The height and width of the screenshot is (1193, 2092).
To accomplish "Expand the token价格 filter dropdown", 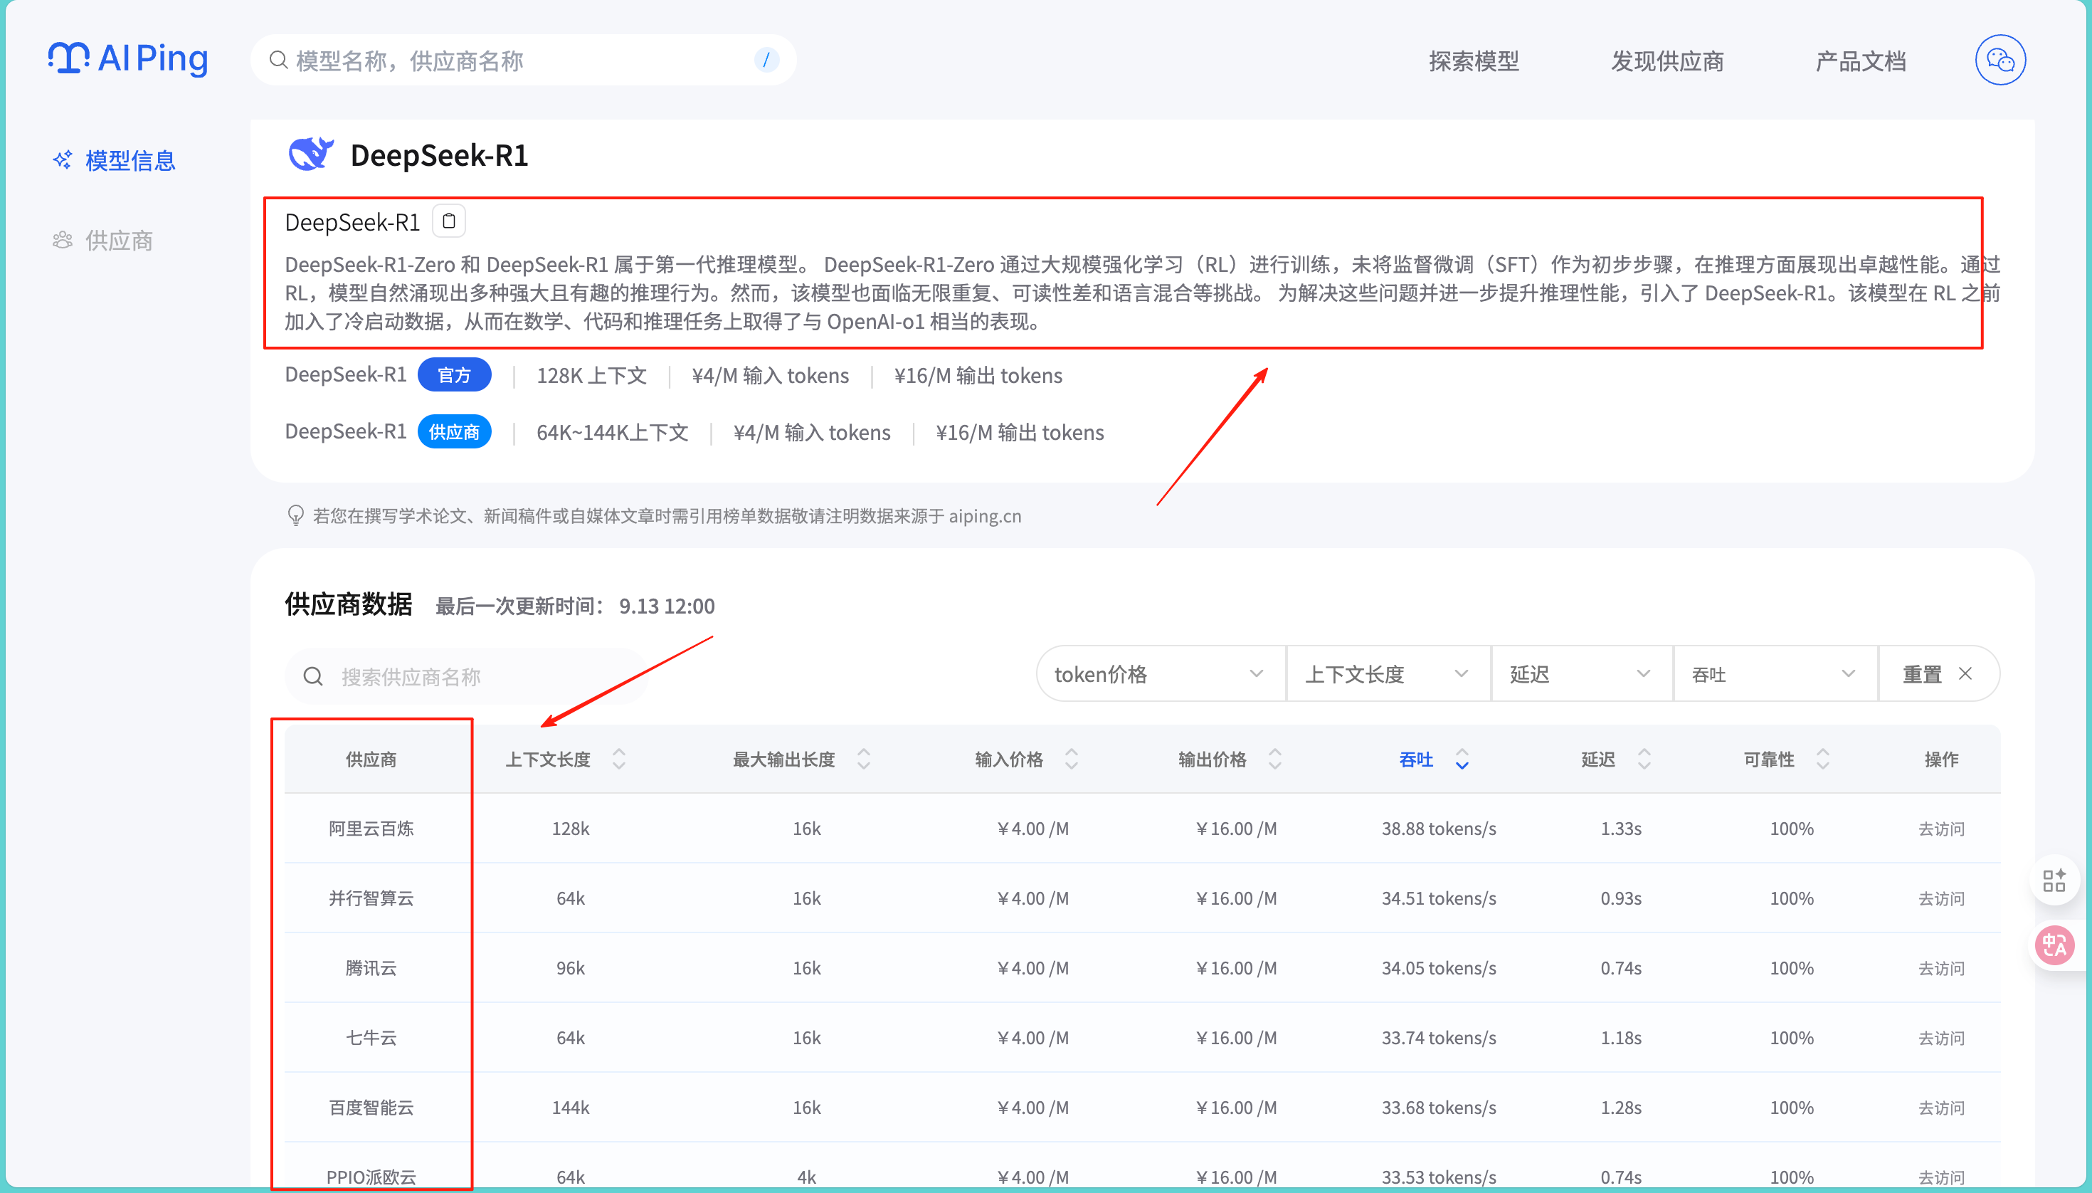I will point(1159,674).
